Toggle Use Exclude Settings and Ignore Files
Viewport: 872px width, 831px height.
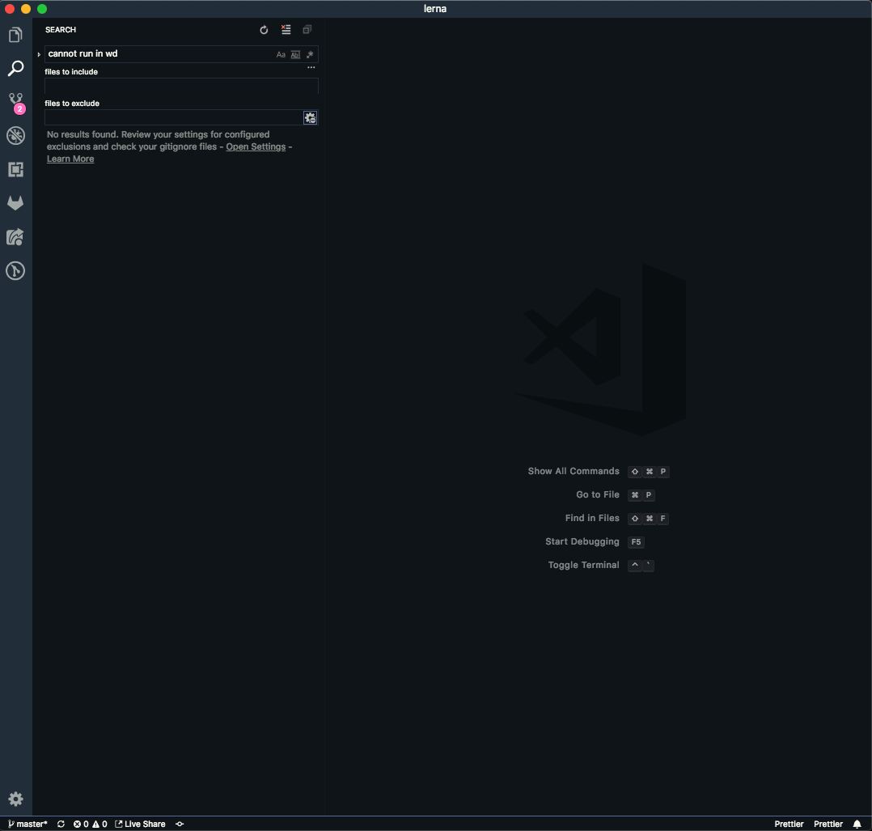311,117
